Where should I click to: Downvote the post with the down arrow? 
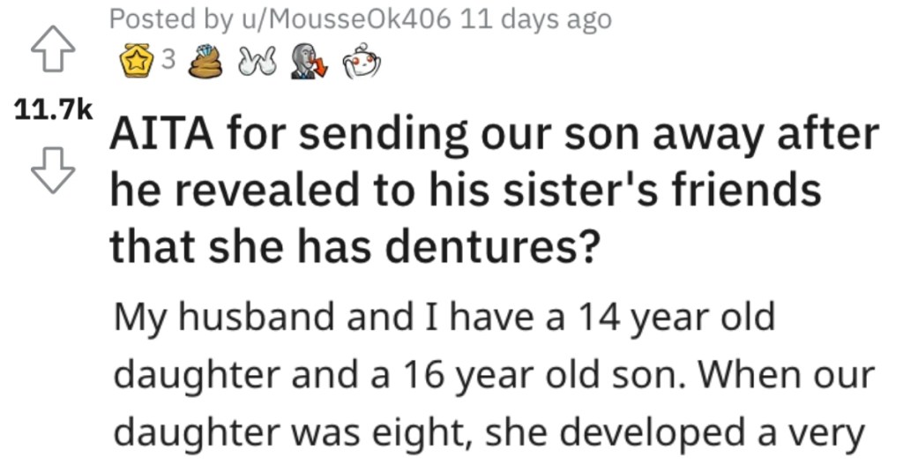pyautogui.click(x=53, y=170)
